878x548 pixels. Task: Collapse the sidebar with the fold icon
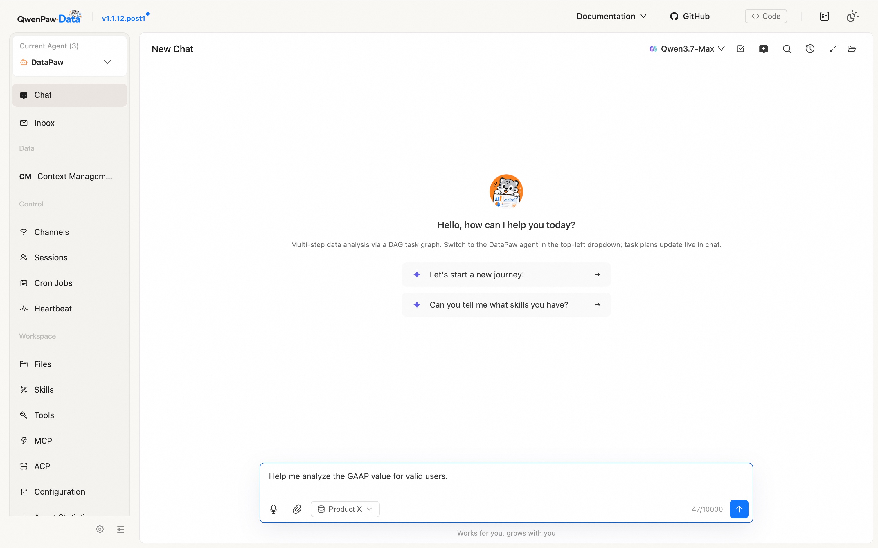[x=121, y=529]
